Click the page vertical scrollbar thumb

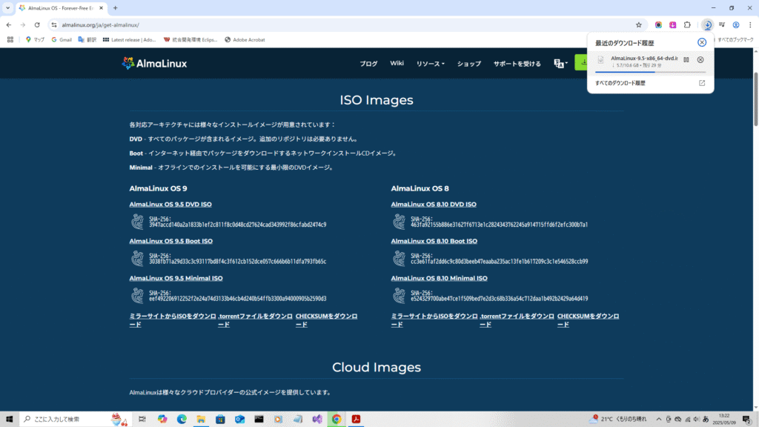tap(755, 99)
